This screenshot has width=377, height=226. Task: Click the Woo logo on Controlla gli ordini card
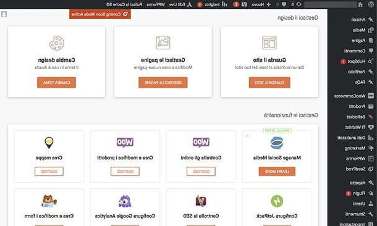pos(201,142)
